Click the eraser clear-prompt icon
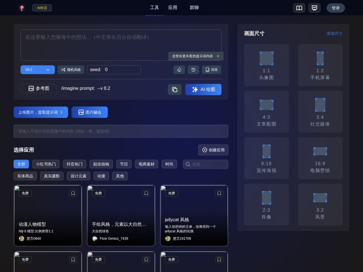 click(x=179, y=70)
